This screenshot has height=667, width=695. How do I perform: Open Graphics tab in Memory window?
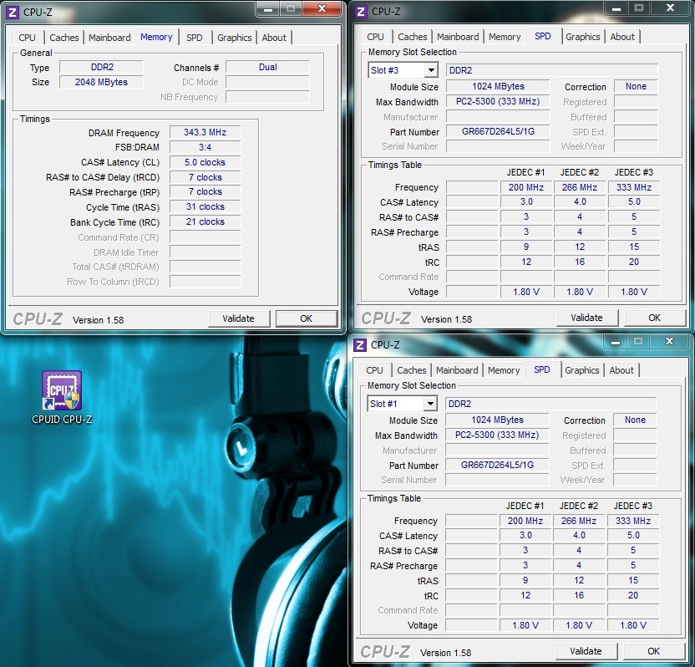coord(235,38)
